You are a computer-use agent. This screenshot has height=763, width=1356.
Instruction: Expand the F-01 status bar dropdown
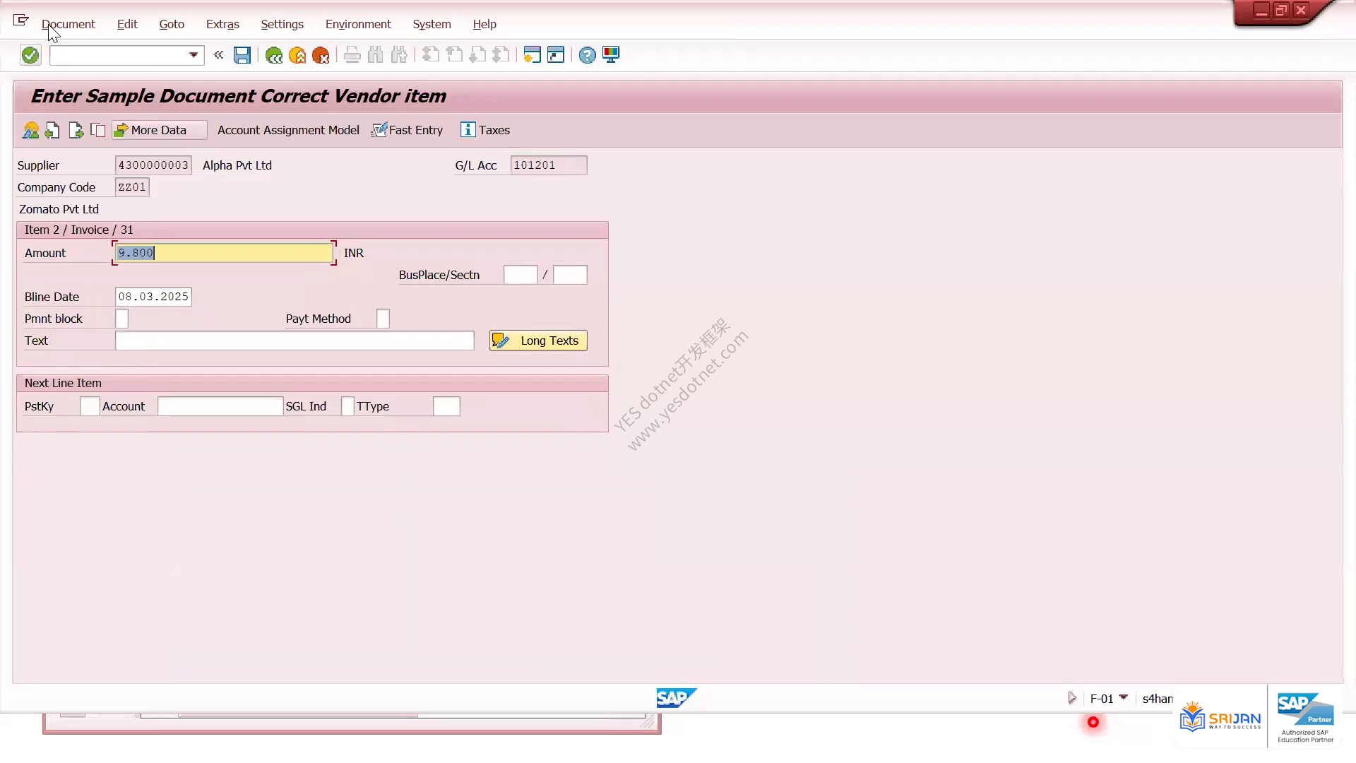click(1124, 698)
